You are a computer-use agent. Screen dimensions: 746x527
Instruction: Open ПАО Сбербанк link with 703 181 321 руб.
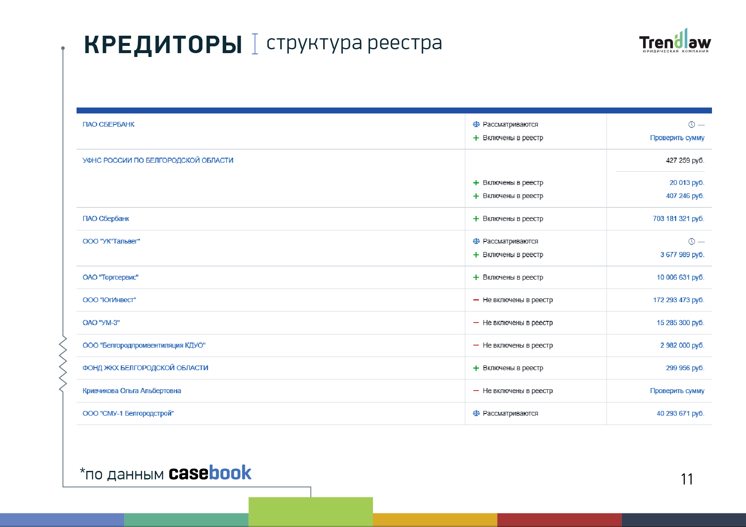pos(105,219)
